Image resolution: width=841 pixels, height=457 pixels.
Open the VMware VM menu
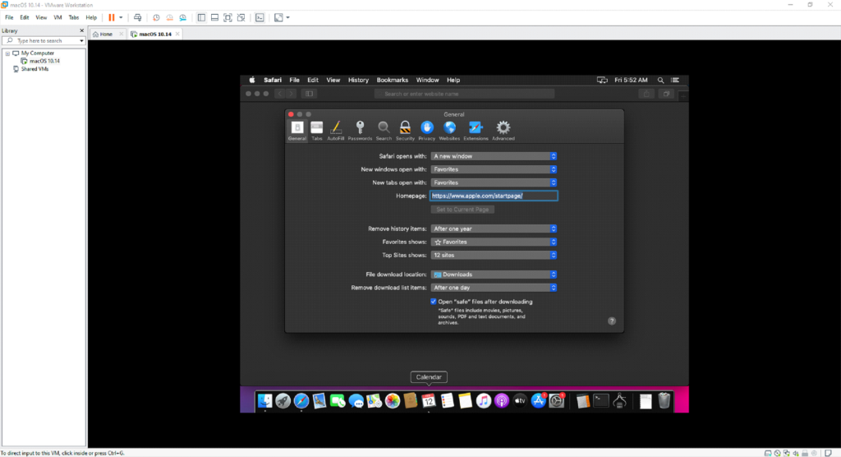click(x=57, y=18)
